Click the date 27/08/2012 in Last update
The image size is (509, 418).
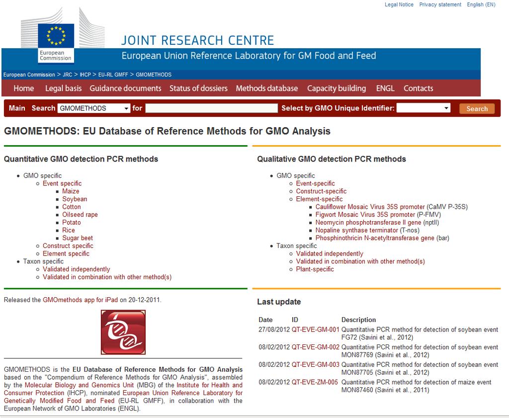point(274,330)
